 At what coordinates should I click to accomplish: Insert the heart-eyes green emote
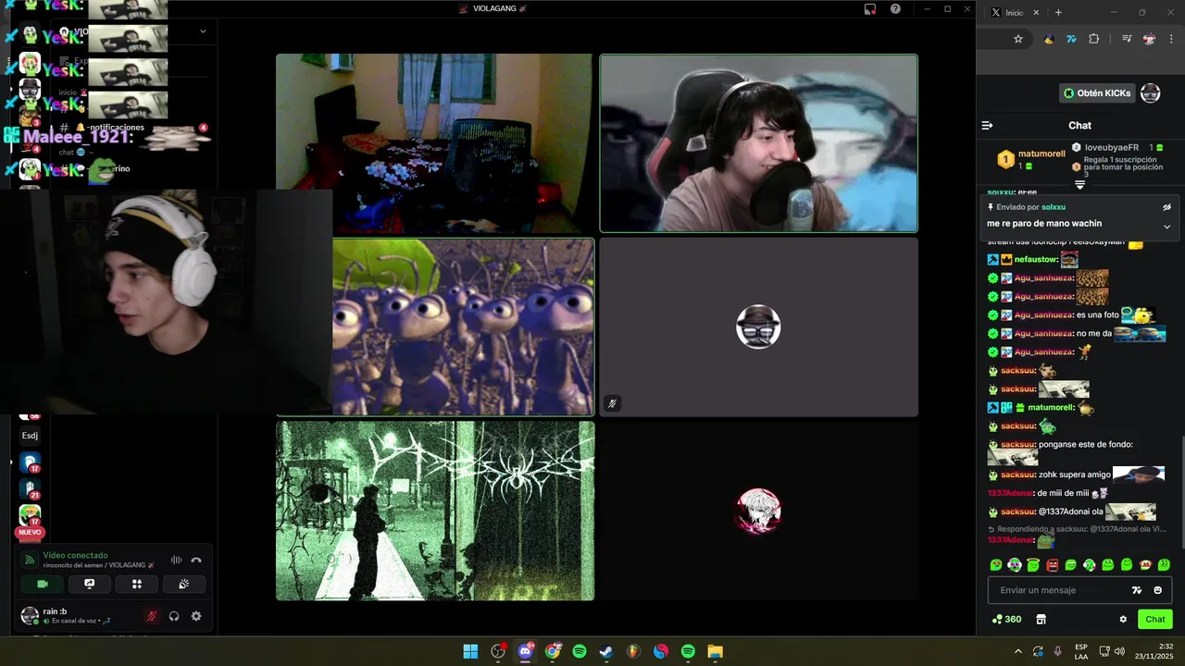(x=996, y=564)
